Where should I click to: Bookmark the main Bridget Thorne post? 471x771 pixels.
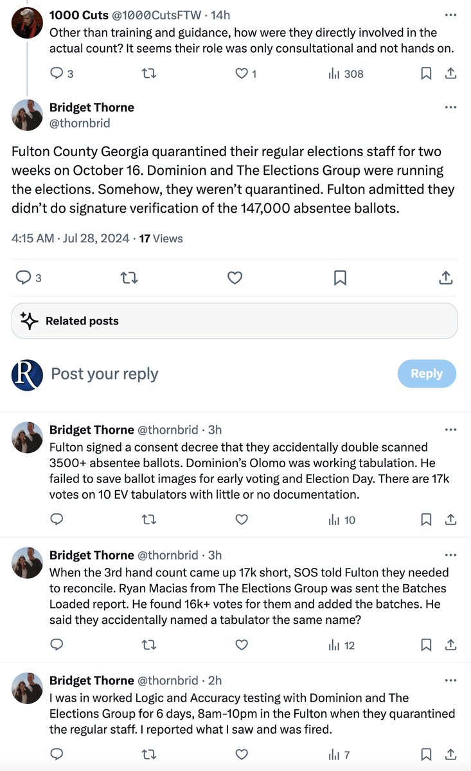click(x=341, y=278)
